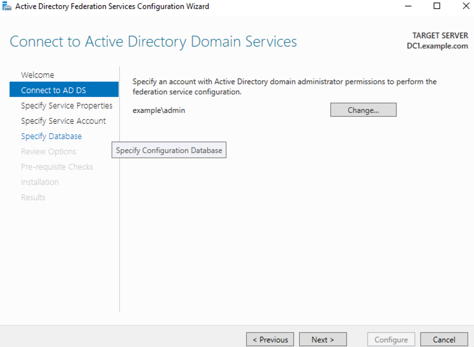Select the Pre-requisite Checks step
Image resolution: width=474 pixels, height=347 pixels.
(x=57, y=167)
